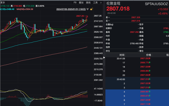Open the 更多 menu
169x106 pixels.
(3, 3)
